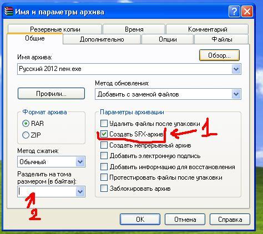The height and width of the screenshot is (234, 263).
Task: Click in the volume size input field
Action: point(47,191)
